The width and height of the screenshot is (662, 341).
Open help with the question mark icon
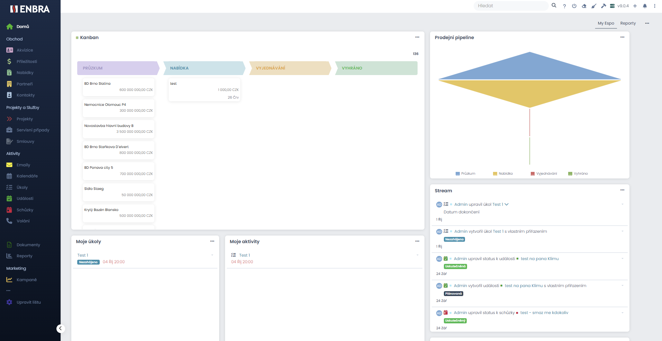tap(564, 6)
